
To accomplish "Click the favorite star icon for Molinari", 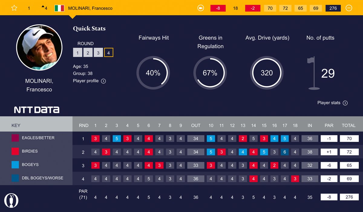I will (14, 8).
